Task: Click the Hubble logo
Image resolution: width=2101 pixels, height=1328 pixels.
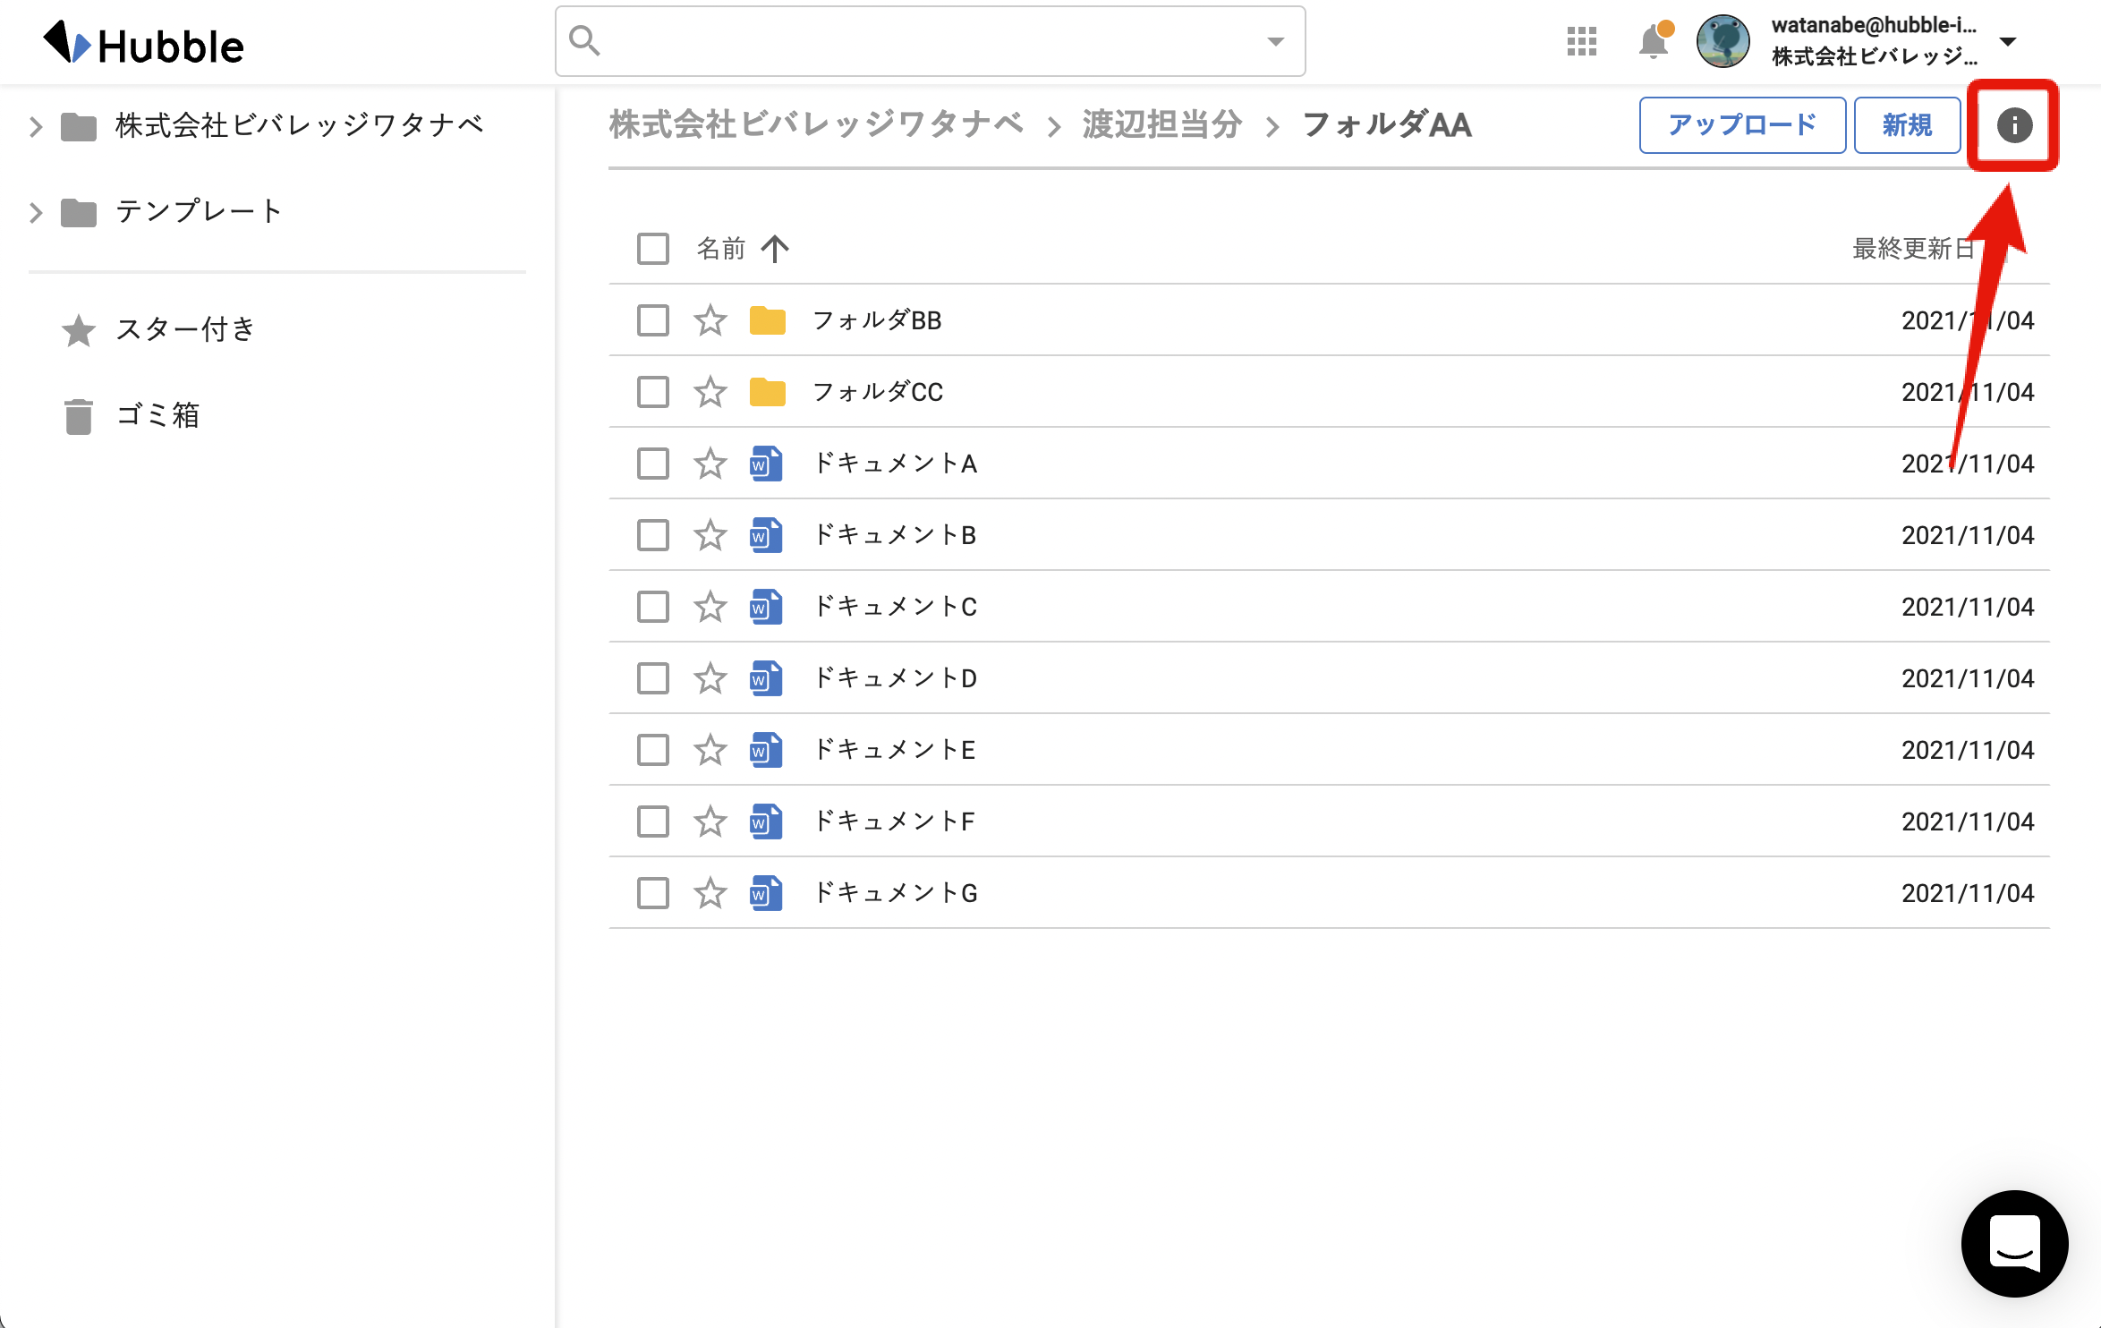Action: [x=144, y=43]
